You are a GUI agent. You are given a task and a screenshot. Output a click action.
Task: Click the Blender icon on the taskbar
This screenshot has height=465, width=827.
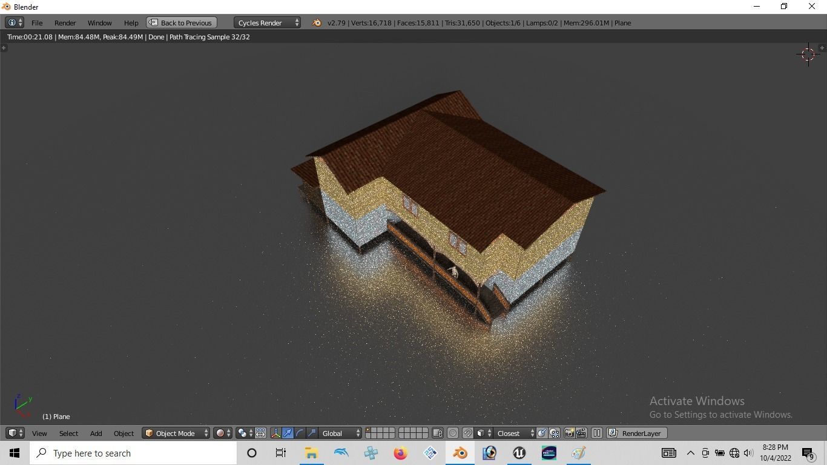[460, 453]
